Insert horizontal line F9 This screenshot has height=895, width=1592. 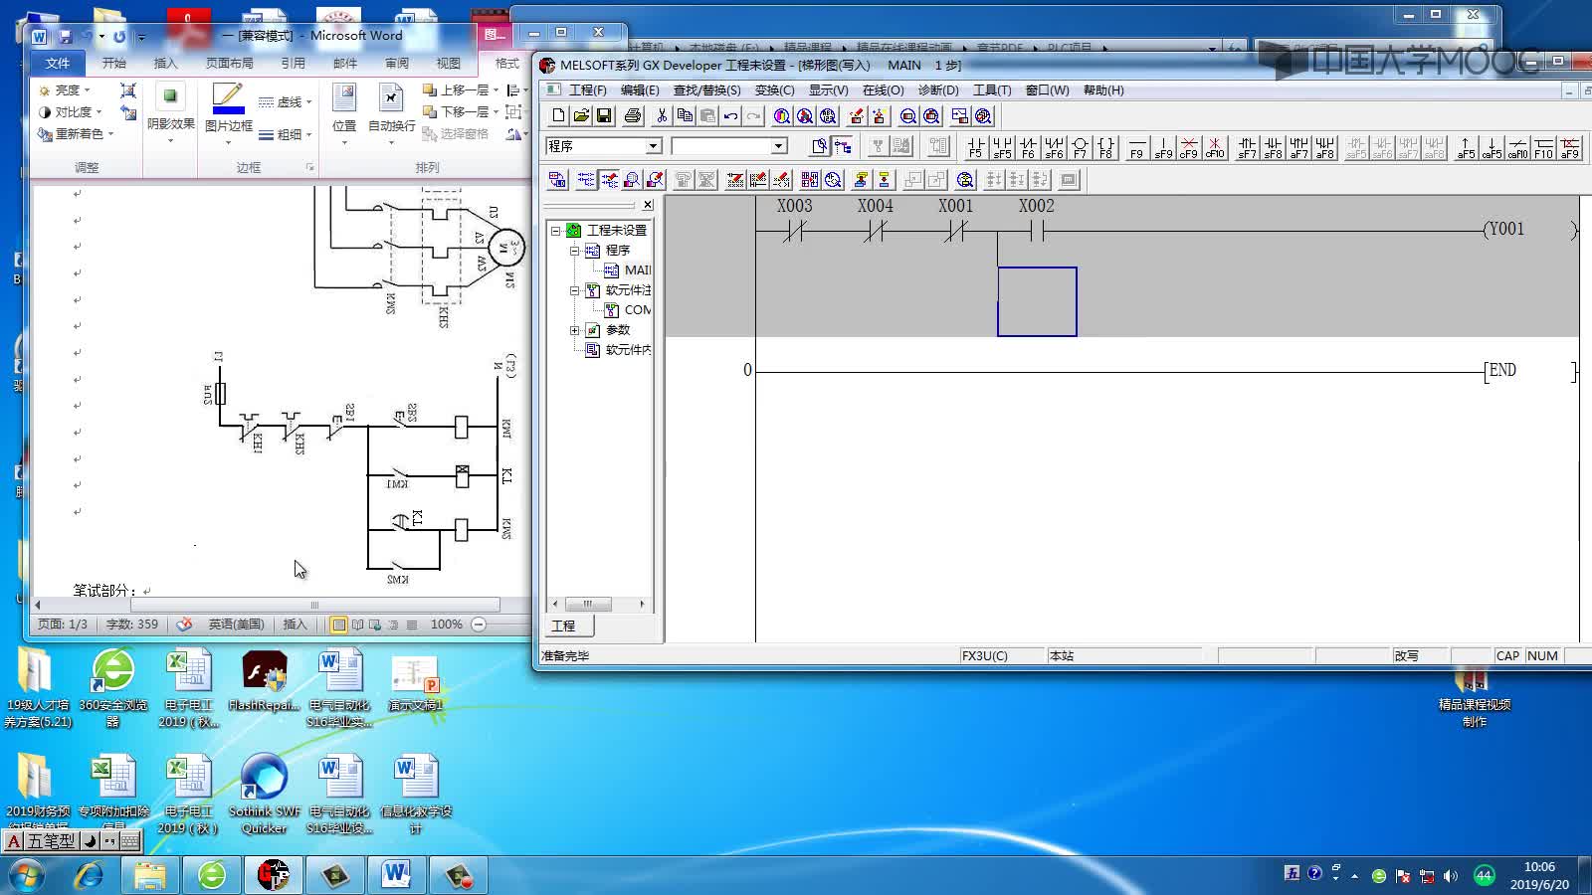tap(1137, 147)
